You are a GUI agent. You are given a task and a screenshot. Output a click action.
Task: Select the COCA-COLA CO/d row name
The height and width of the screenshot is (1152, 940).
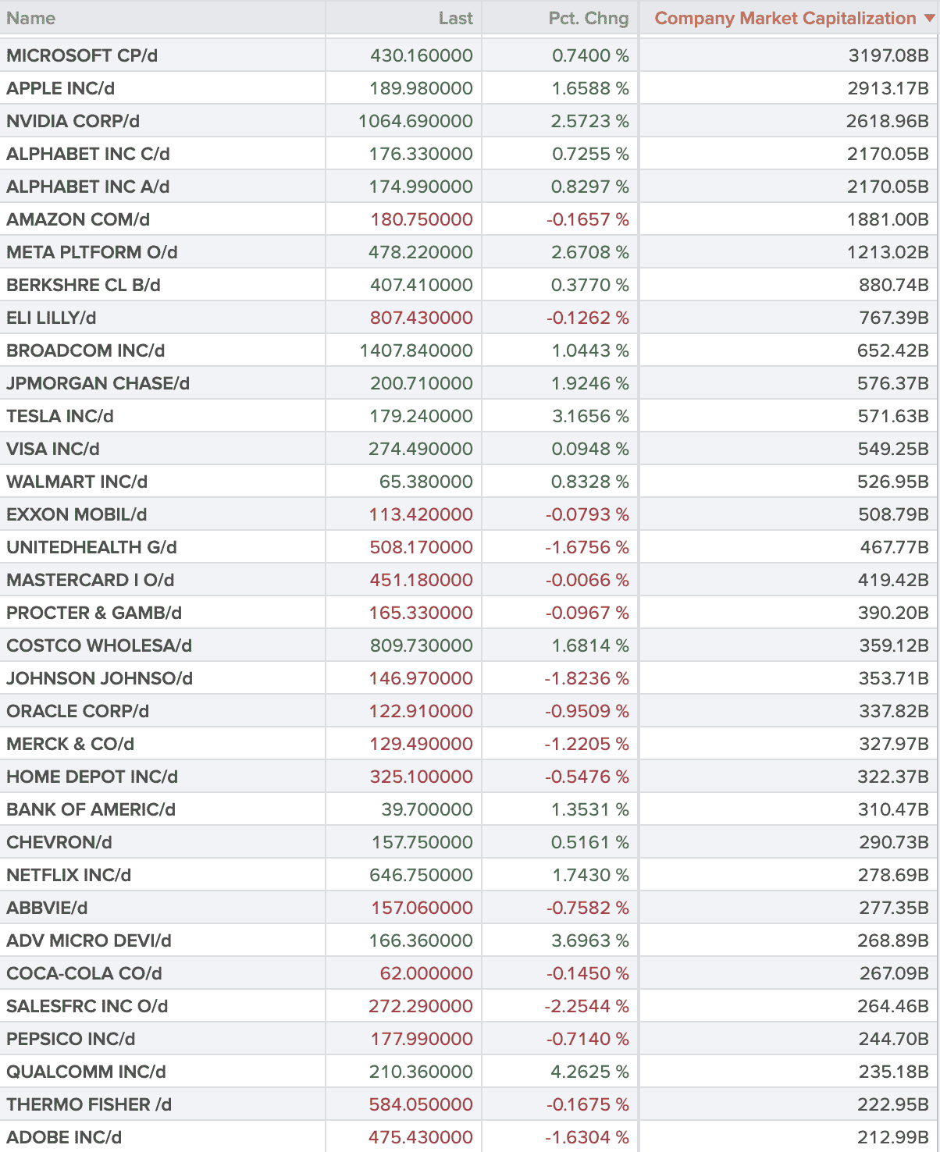[x=84, y=973]
